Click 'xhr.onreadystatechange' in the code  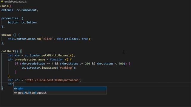tap(27, 59)
